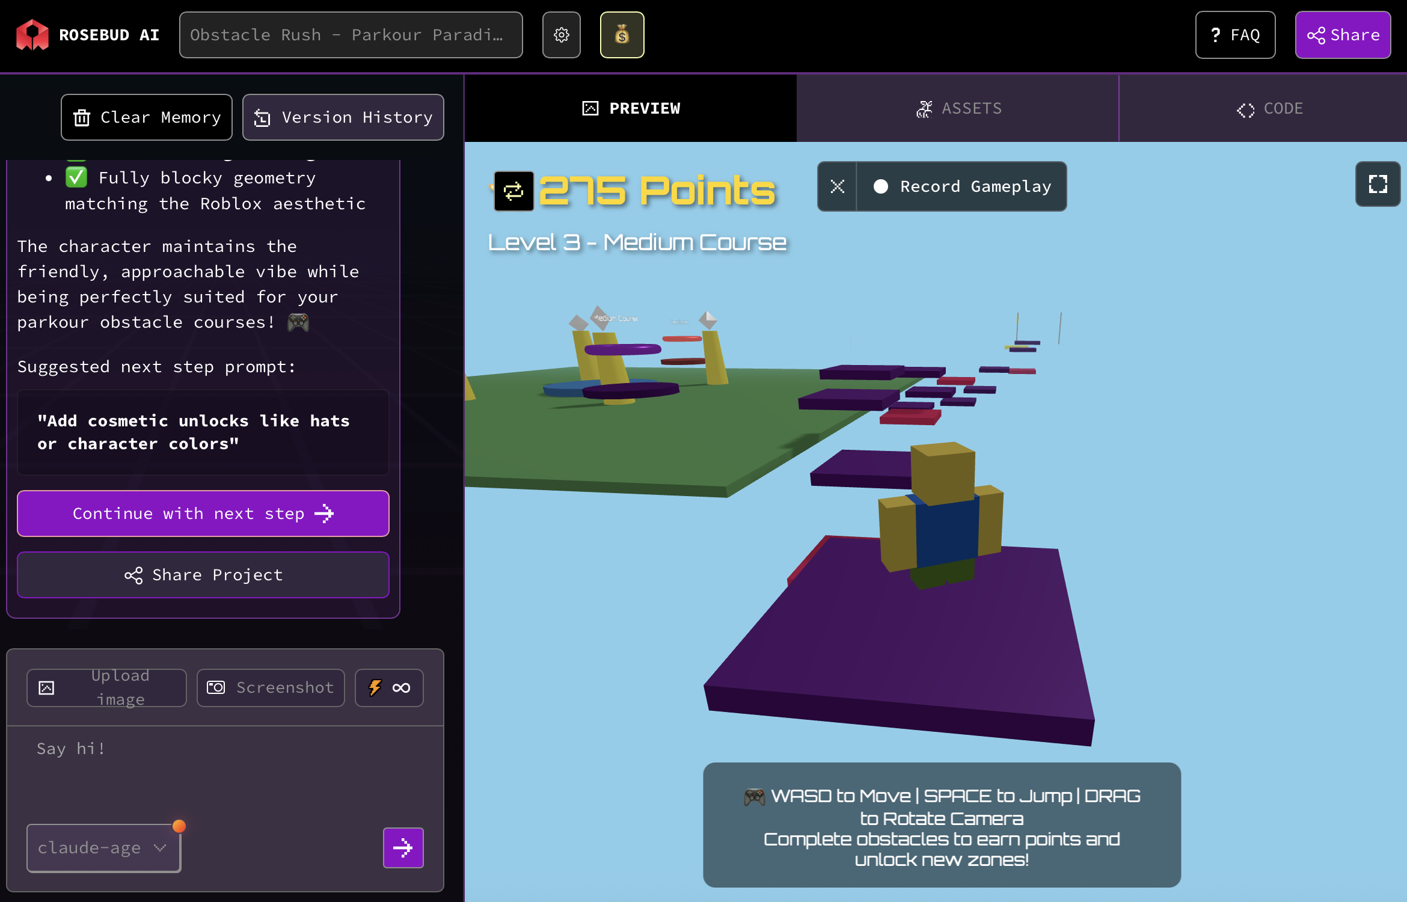Start Record Gameplay
Image resolution: width=1407 pixels, height=902 pixels.
click(962, 186)
